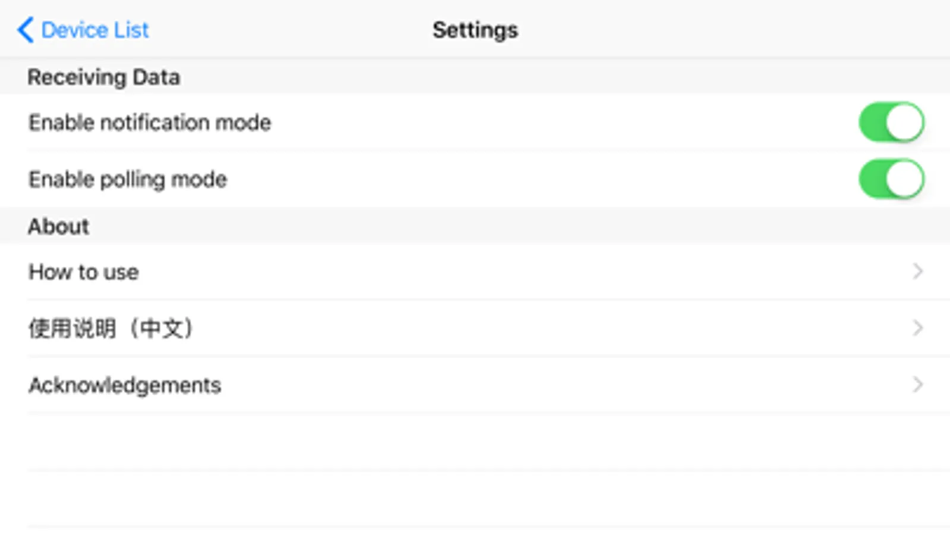This screenshot has width=950, height=535.
Task: Click the empty row below Acknowledgements
Action: [475, 442]
